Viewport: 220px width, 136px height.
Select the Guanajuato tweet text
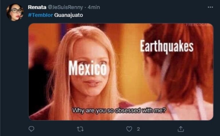pos(68,15)
